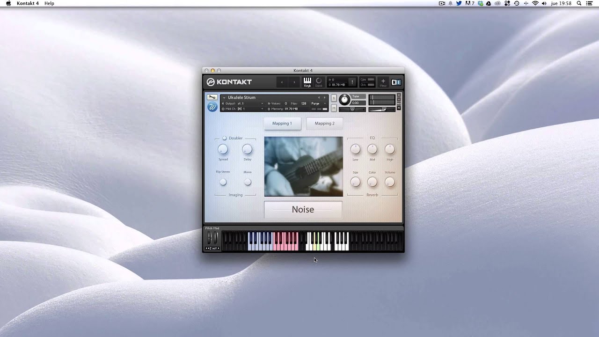Open Time Machine menu bar icon
This screenshot has height=337, width=599.
pos(517,3)
